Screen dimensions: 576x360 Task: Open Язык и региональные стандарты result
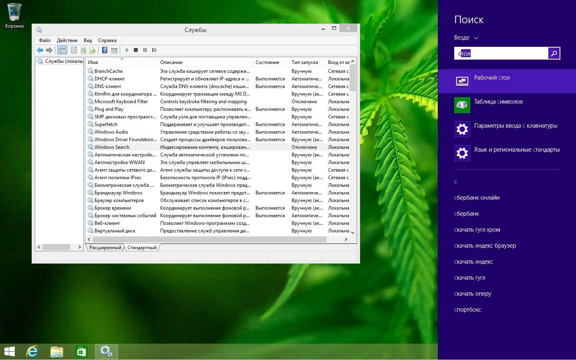click(x=507, y=153)
